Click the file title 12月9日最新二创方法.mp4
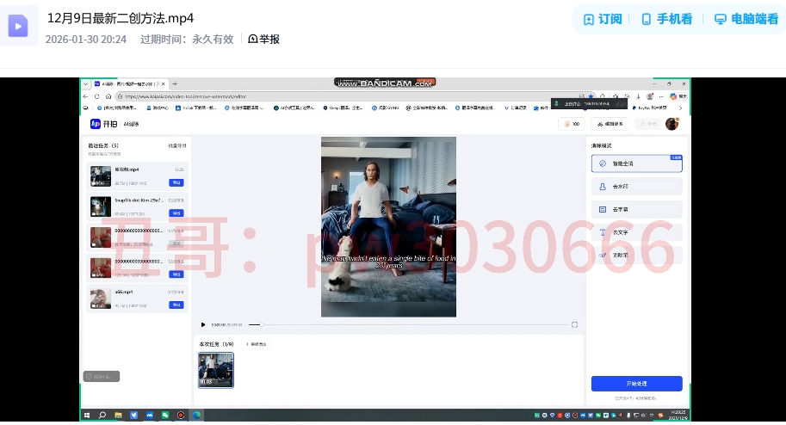This screenshot has width=786, height=425. point(121,18)
